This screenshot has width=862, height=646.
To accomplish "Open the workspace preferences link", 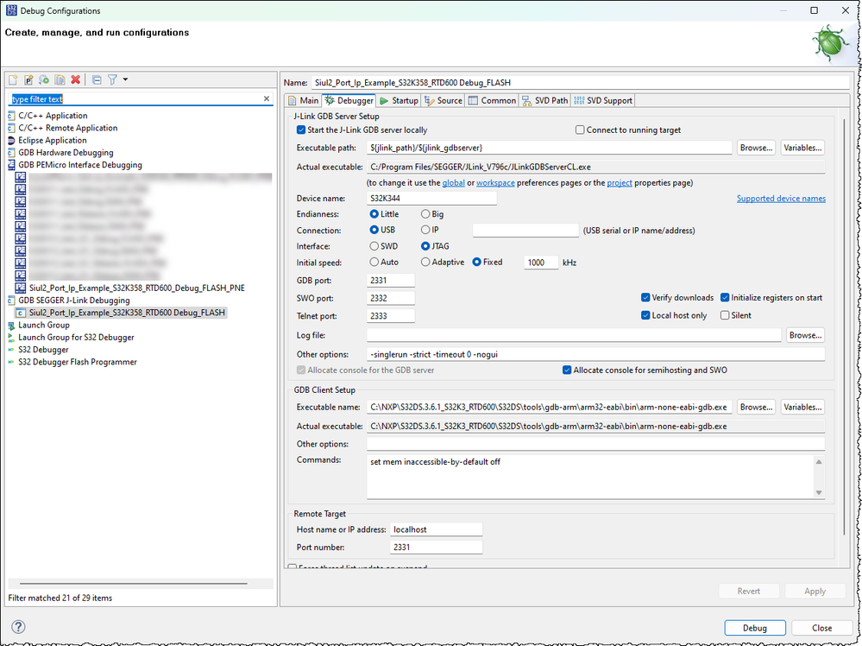I will pyautogui.click(x=495, y=183).
